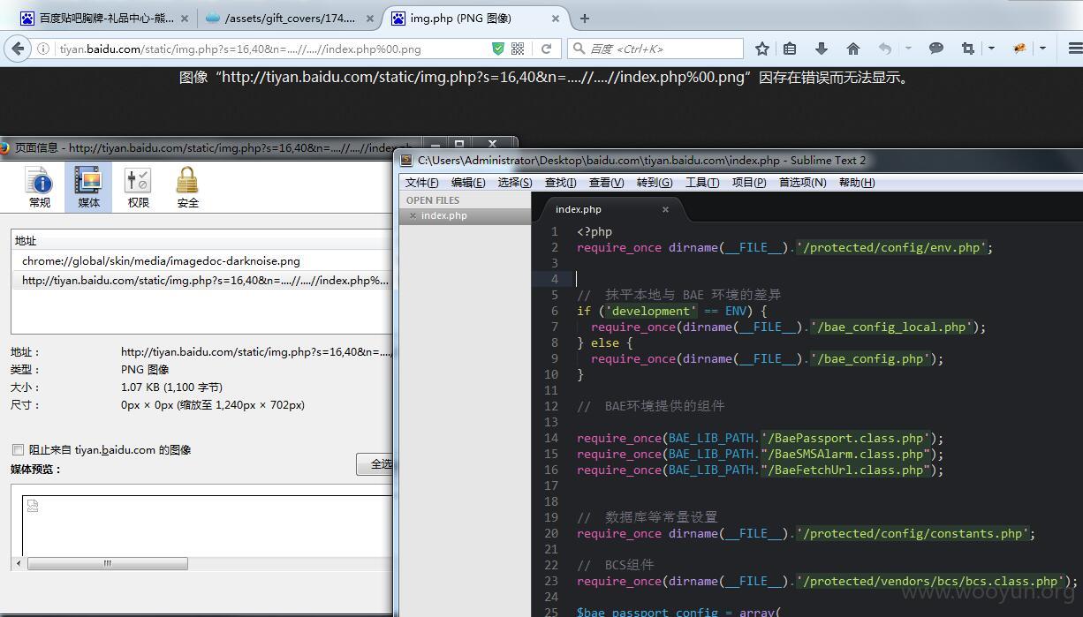Open Permissions (权限) panel in Page Info
The image size is (1083, 617).
tap(138, 187)
